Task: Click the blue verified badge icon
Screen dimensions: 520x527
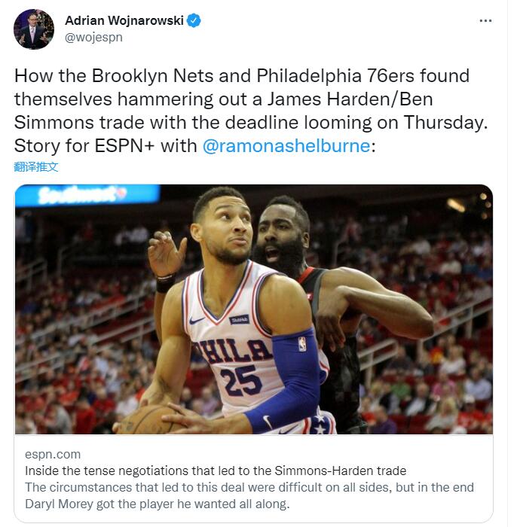Action: [x=194, y=20]
